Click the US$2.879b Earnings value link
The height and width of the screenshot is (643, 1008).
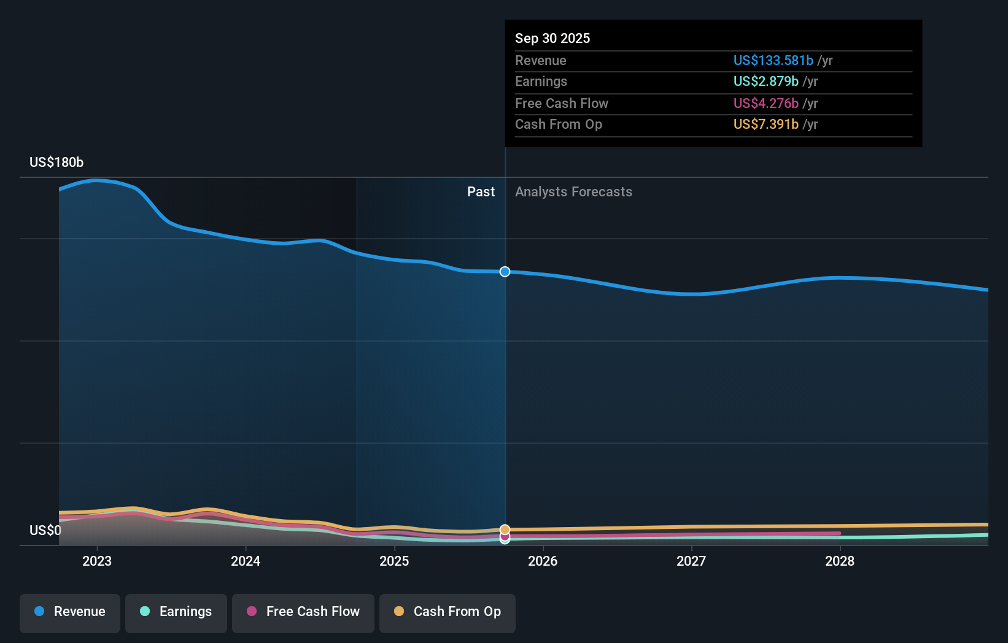(766, 81)
